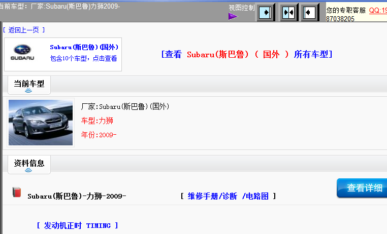Click the 车型:力狮 text
The width and height of the screenshot is (387, 234).
[97, 121]
